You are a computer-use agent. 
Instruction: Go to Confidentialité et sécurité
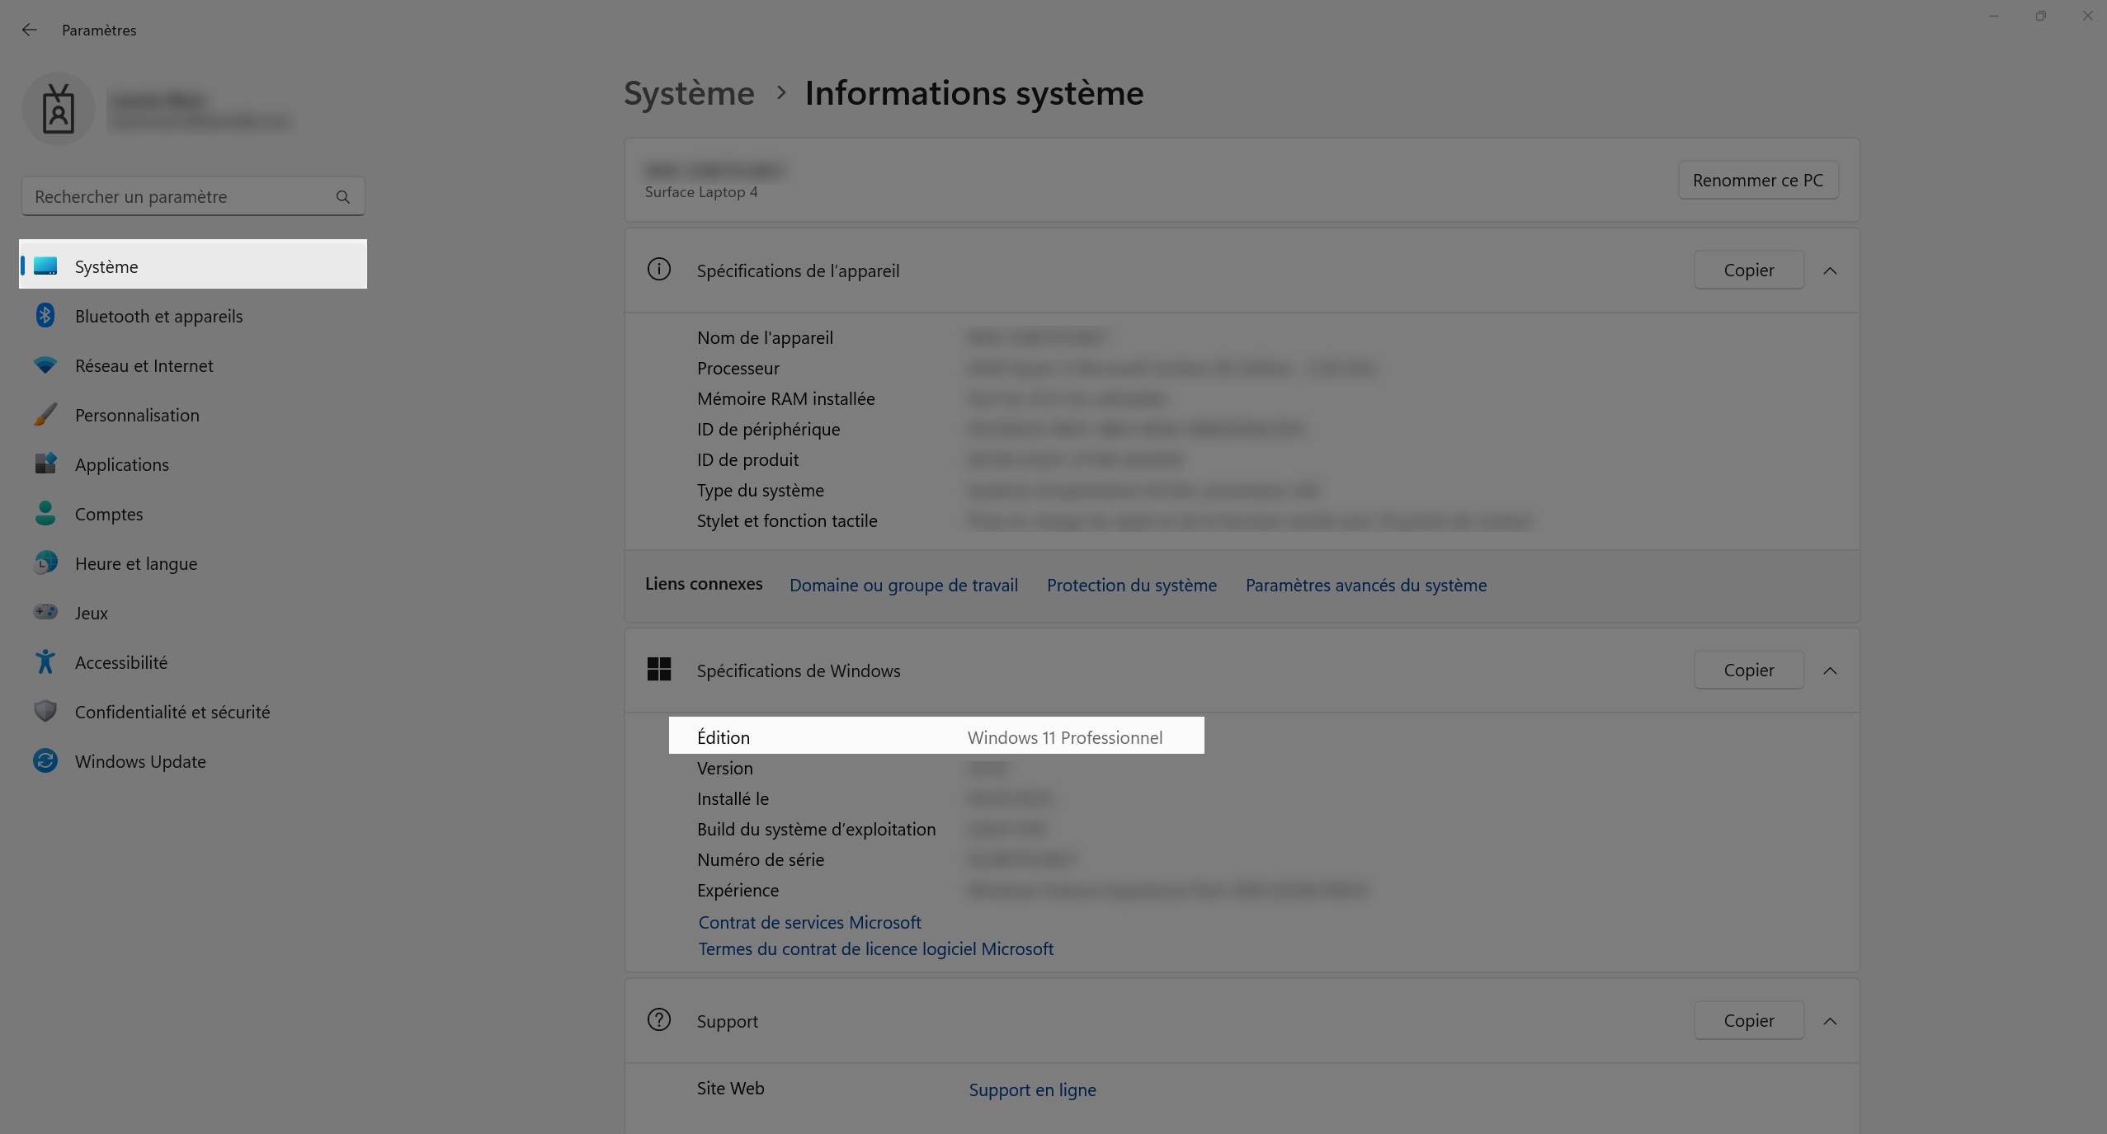193,712
